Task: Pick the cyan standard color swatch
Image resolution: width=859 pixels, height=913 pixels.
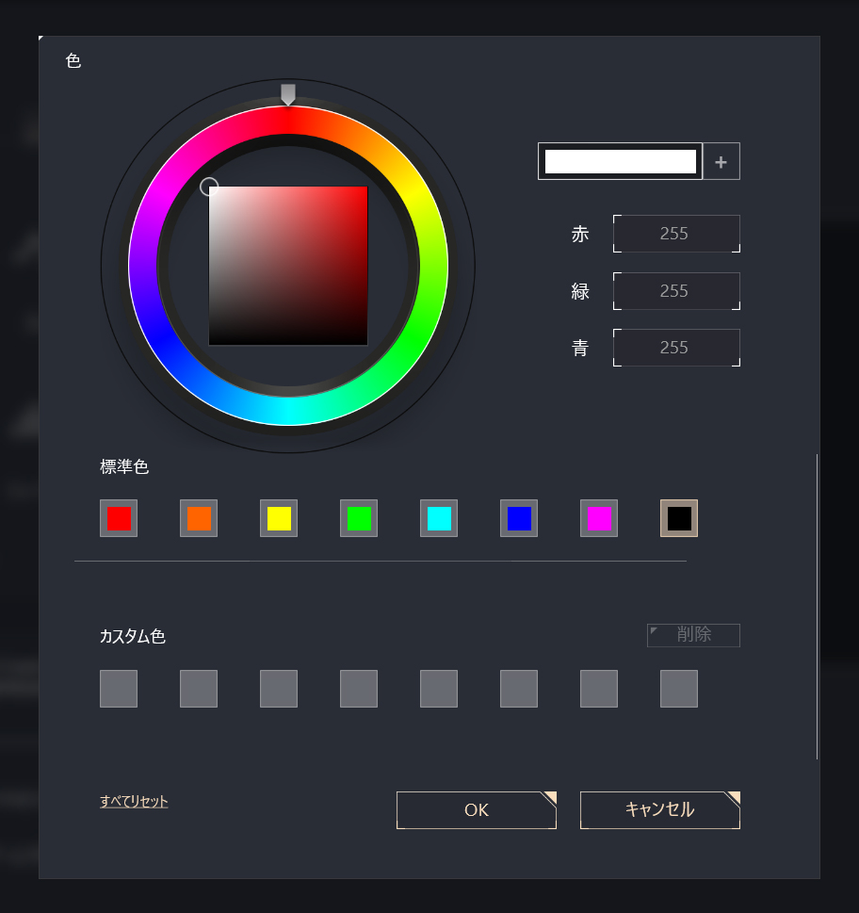Action: pos(439,518)
